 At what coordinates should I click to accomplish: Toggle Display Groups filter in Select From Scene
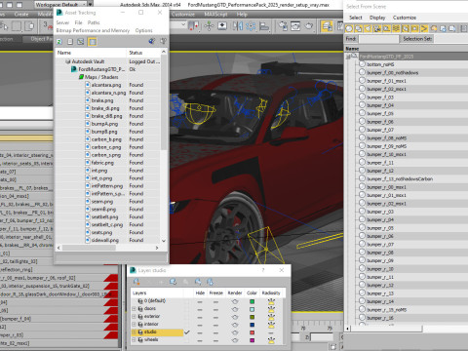point(406,28)
